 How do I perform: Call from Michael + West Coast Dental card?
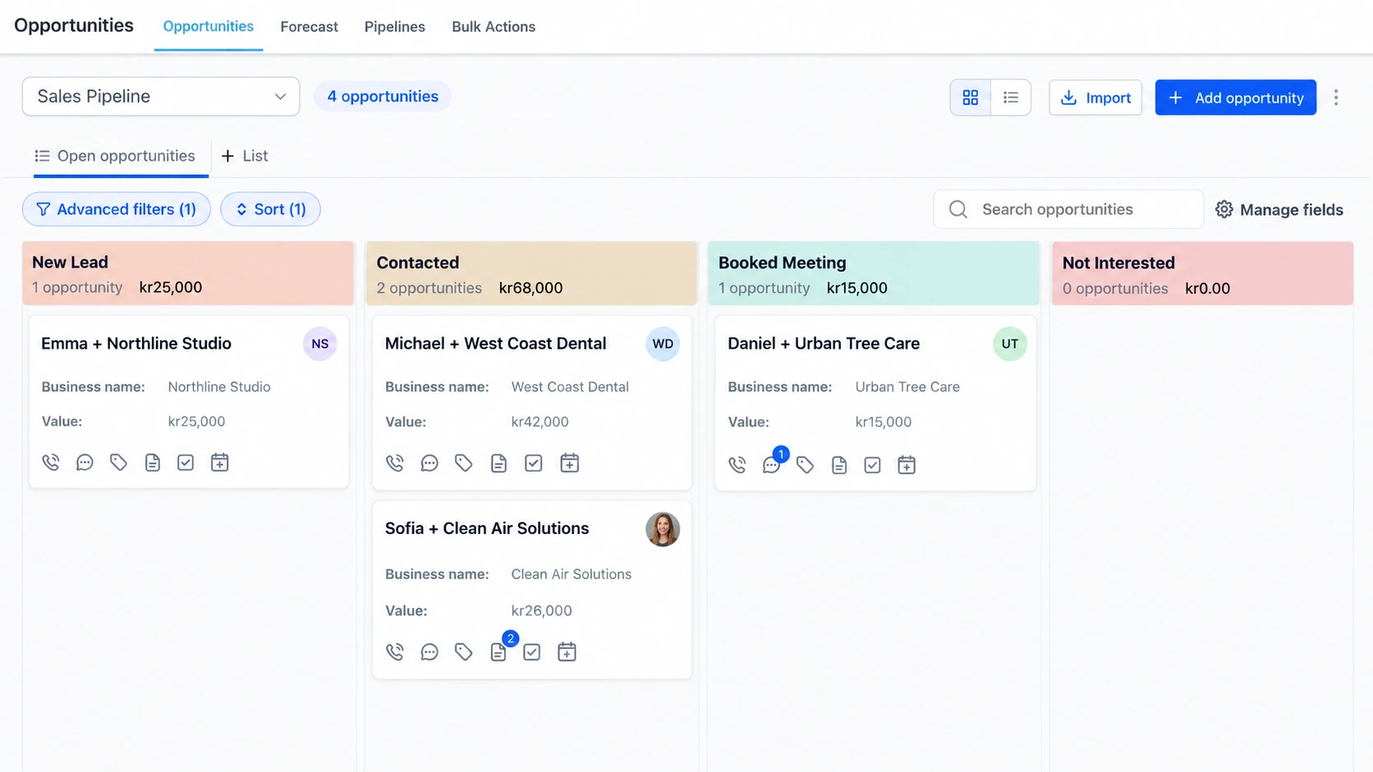click(395, 464)
